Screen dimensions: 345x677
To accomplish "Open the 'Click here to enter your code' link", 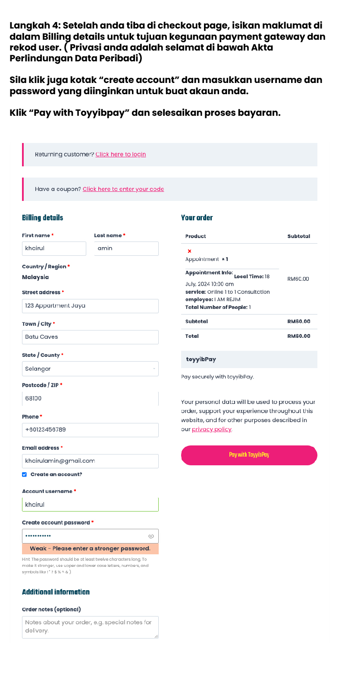I will pyautogui.click(x=123, y=189).
